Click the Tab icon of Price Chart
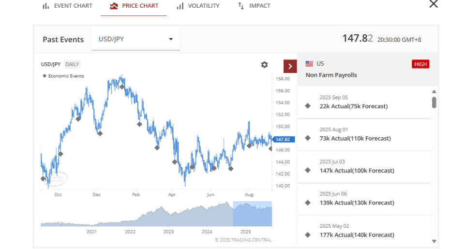Image resolution: width=467 pixels, height=249 pixels. click(x=114, y=6)
